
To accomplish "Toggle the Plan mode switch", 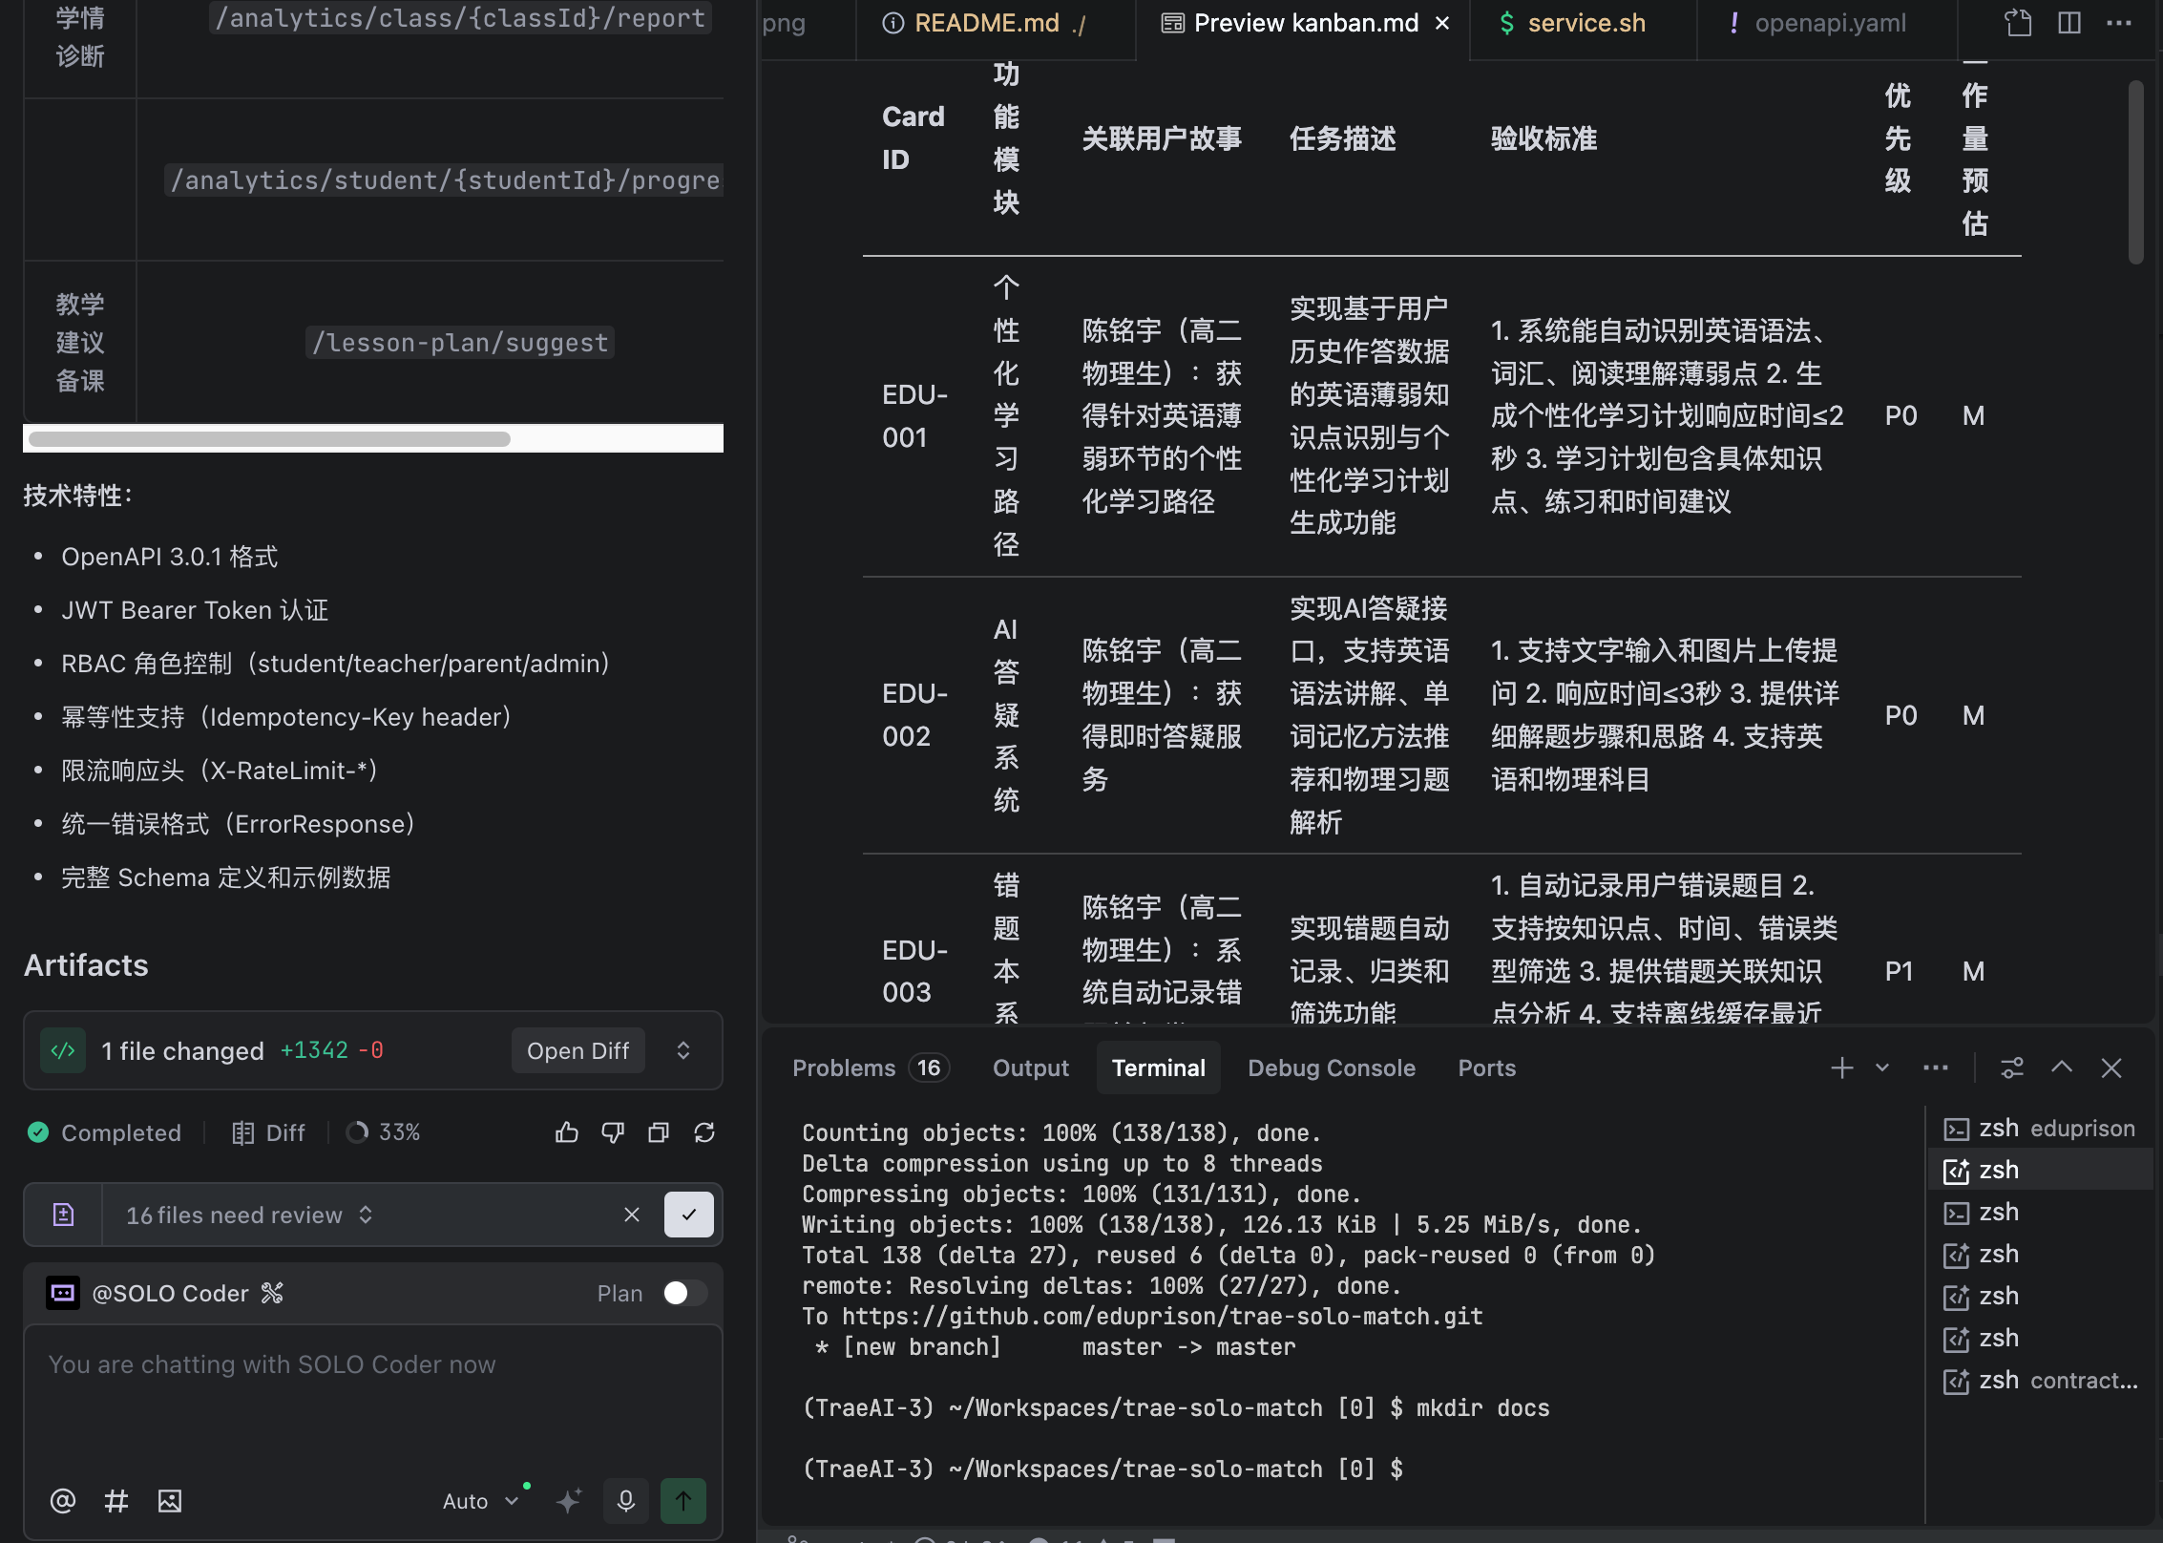I will (x=685, y=1293).
